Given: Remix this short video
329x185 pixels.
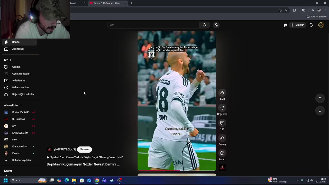Looking at the screenshot, I should point(222,153).
